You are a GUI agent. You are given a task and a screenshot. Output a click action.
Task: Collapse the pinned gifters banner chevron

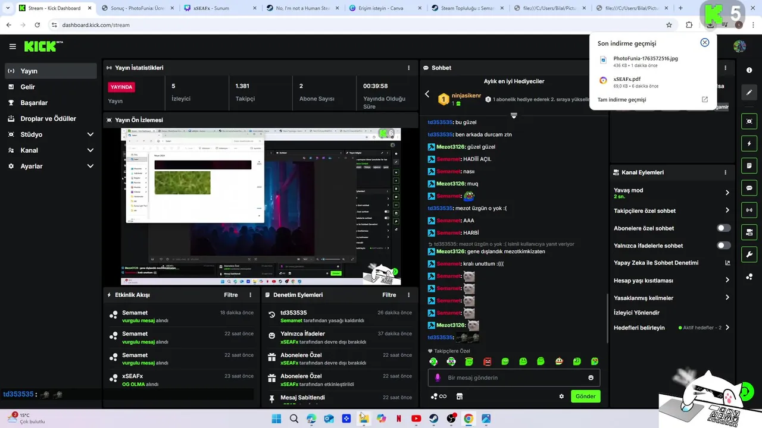[514, 115]
